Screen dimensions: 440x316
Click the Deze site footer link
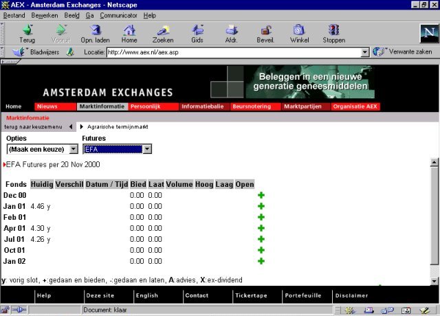click(x=100, y=295)
